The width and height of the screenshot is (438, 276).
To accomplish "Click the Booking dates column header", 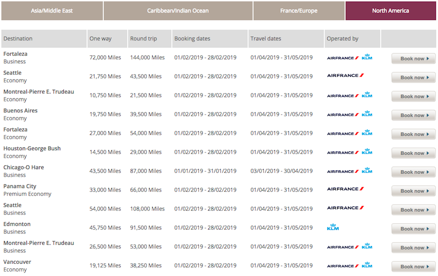I will (x=210, y=39).
